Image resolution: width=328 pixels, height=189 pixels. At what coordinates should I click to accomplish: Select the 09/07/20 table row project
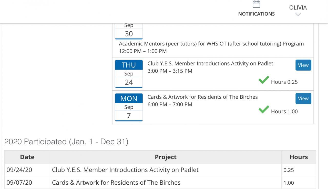click(x=116, y=183)
